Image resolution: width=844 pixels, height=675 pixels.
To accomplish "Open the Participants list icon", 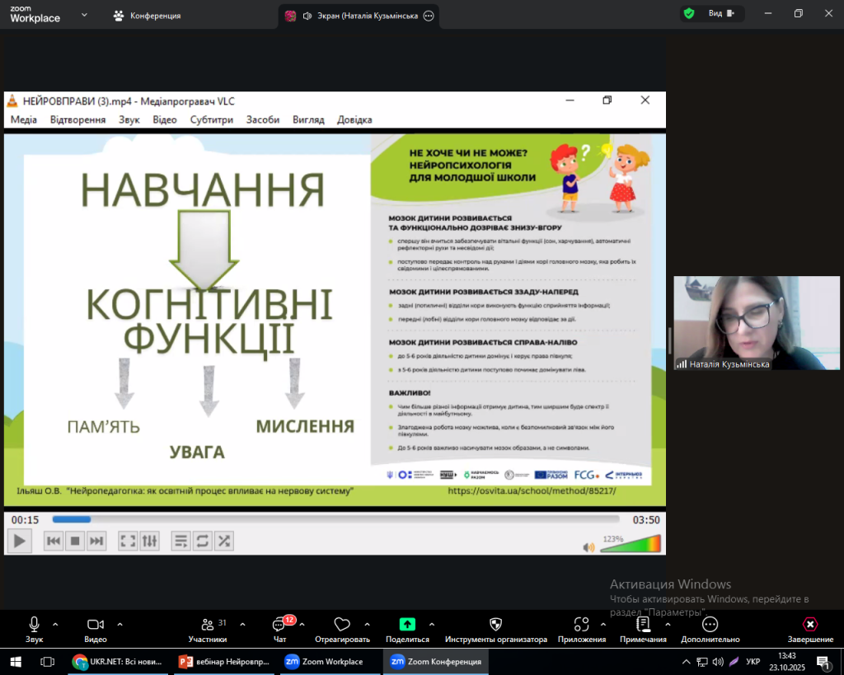I will click(x=207, y=625).
